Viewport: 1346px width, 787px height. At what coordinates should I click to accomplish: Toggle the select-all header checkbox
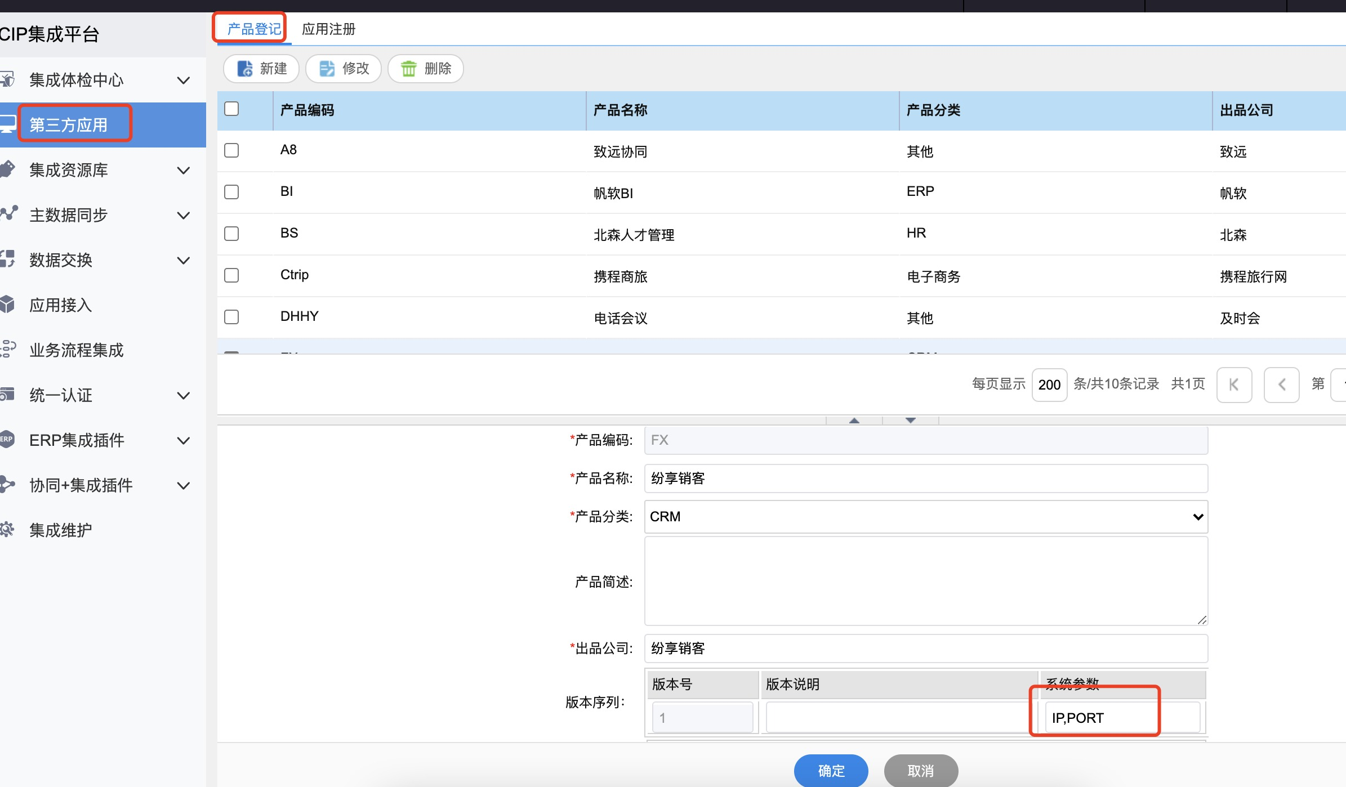coord(231,109)
